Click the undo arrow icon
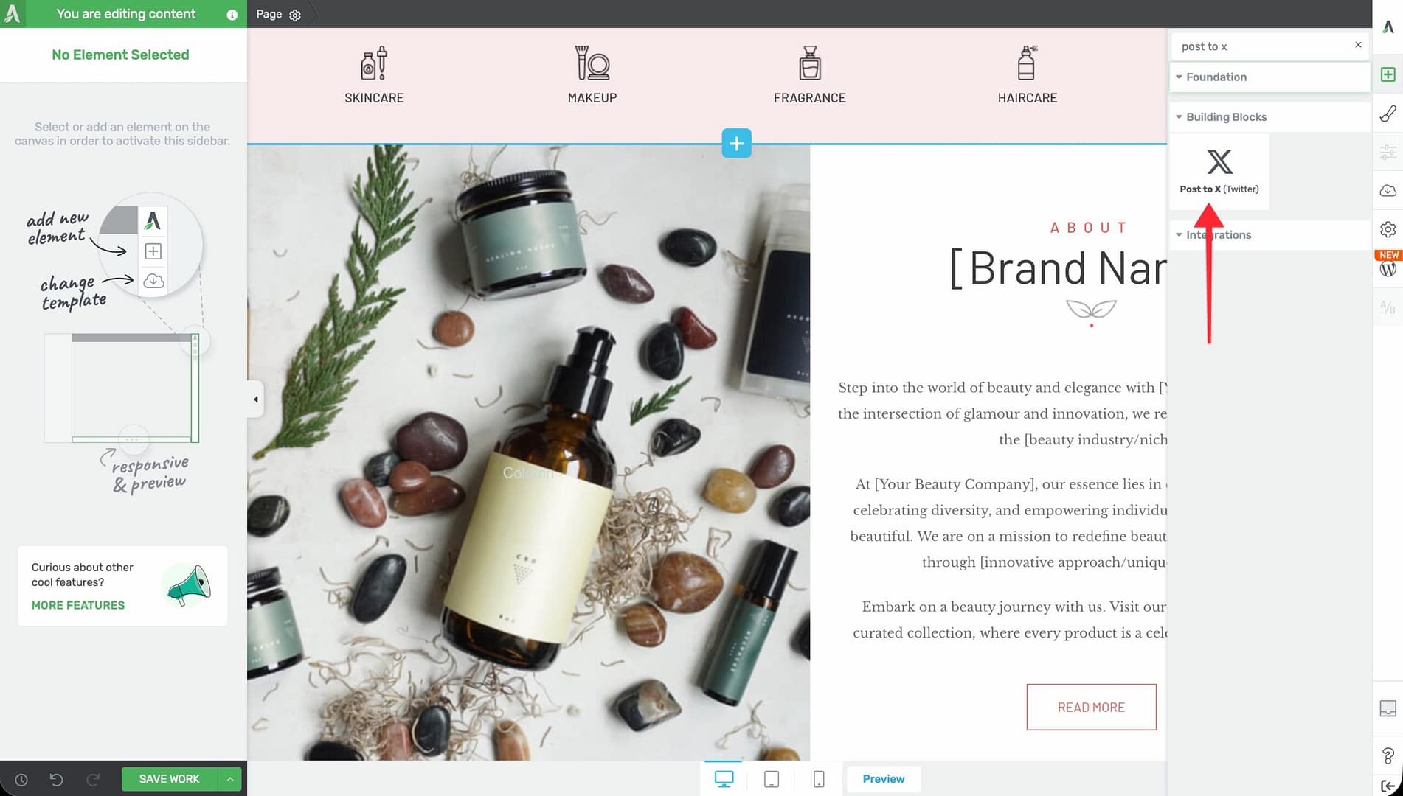This screenshot has width=1403, height=796. (x=56, y=779)
